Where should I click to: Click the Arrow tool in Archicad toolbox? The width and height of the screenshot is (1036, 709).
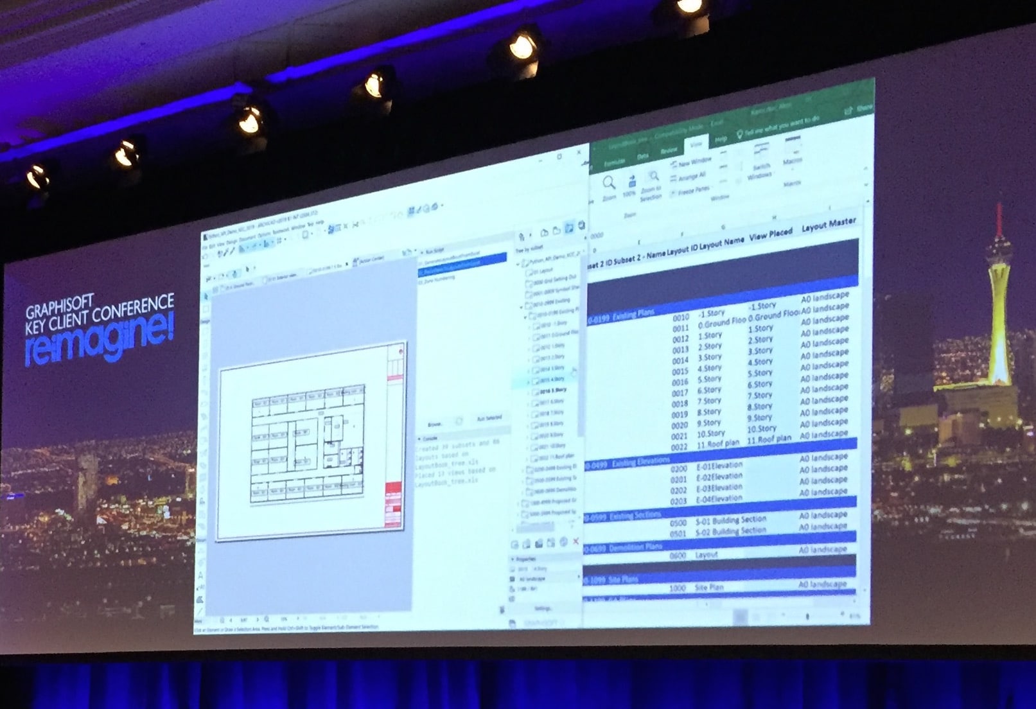click(206, 296)
